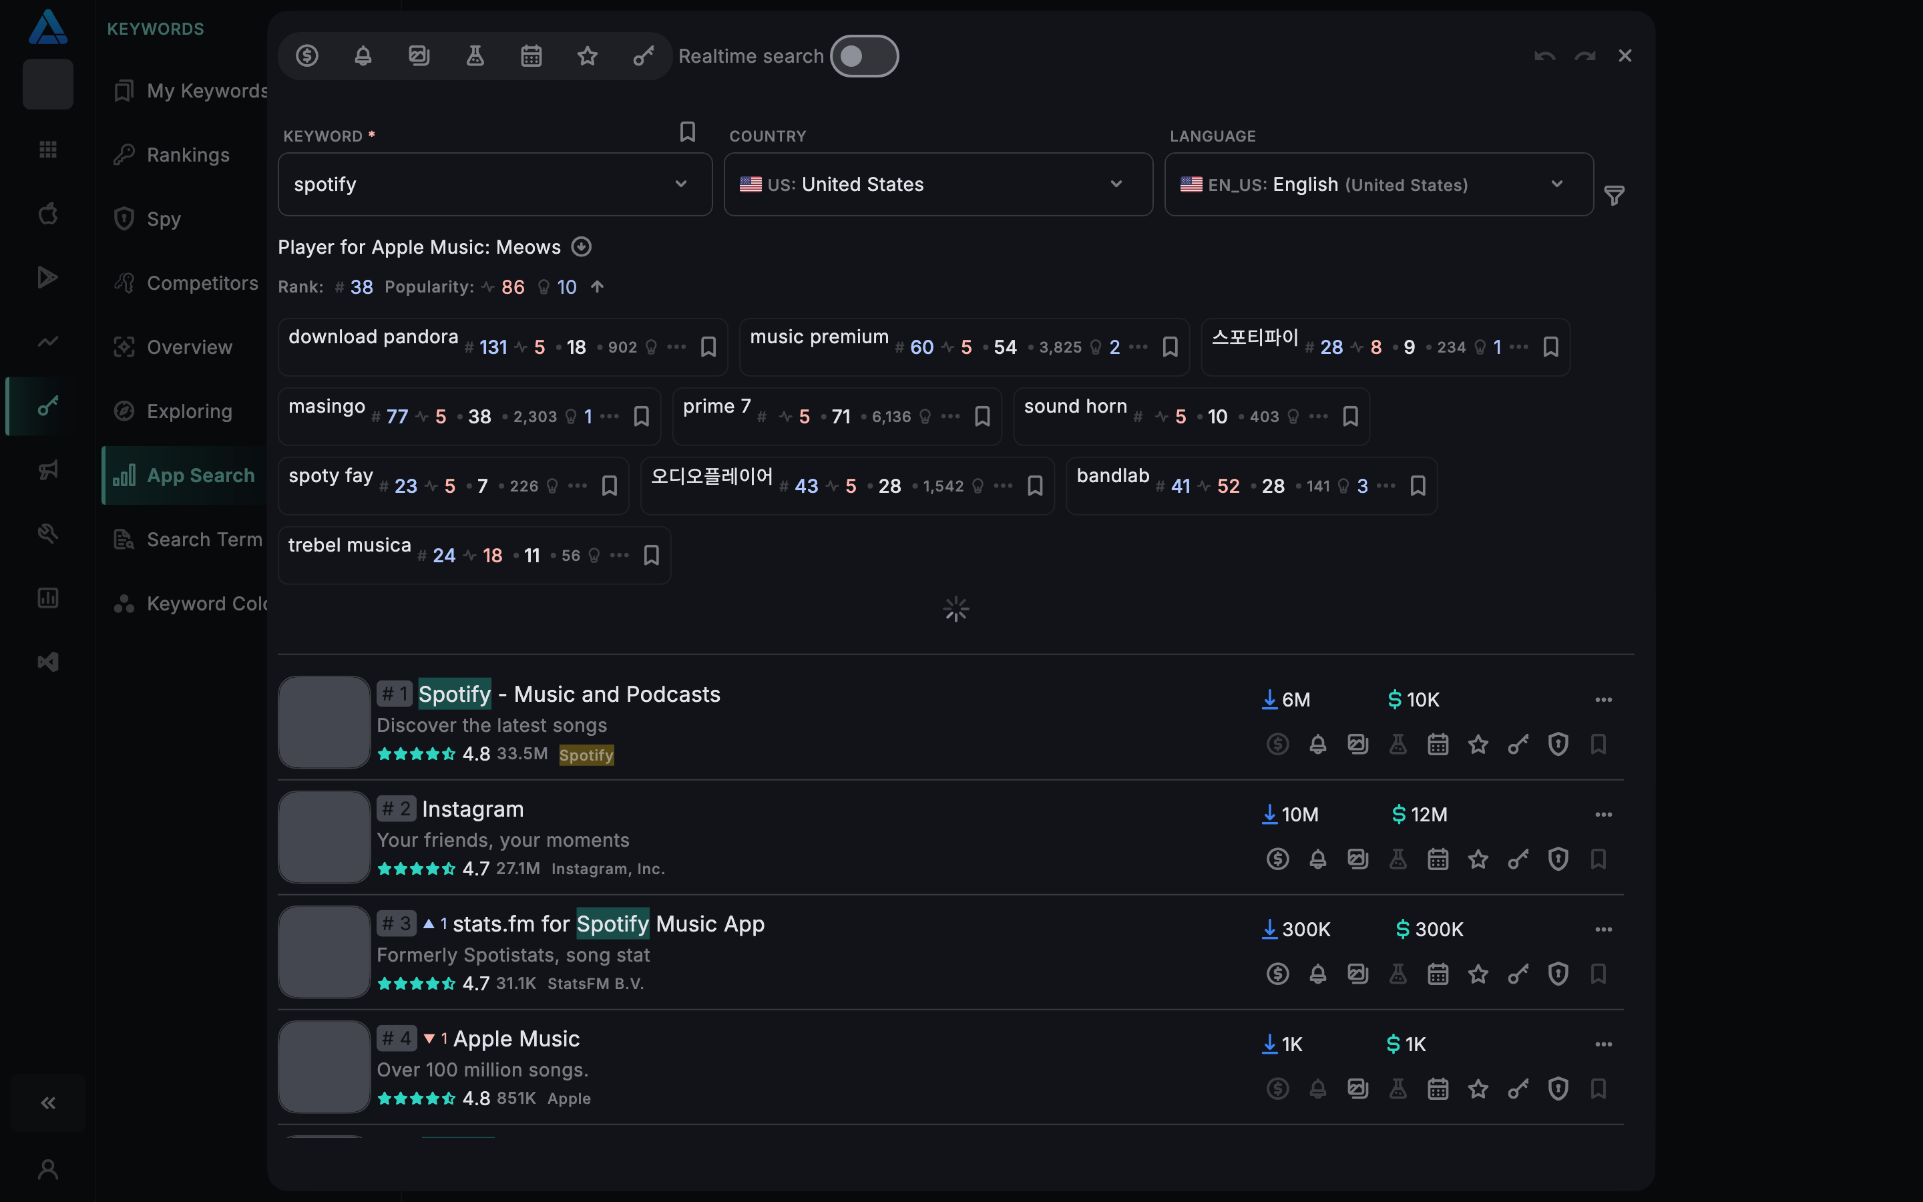Open the Language dropdown English (United States)
Viewport: 1923px width, 1202px height.
point(1379,184)
